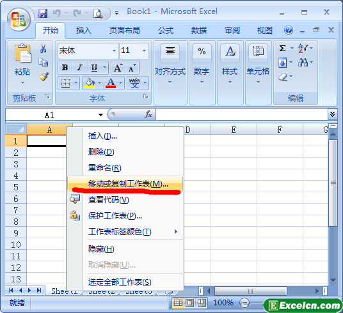Open the cells (单元格) group
This screenshot has width=343, height=313.
click(259, 72)
